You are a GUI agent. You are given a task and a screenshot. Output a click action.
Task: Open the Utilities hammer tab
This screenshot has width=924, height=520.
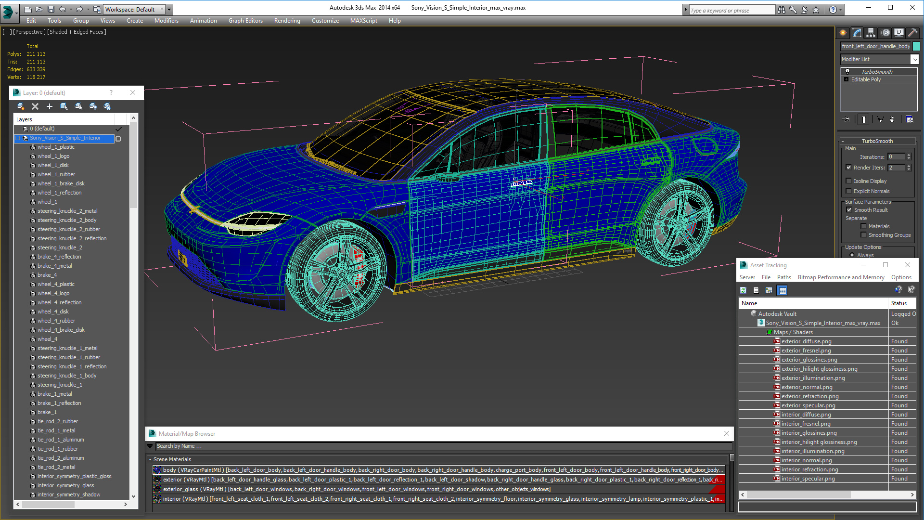click(912, 33)
